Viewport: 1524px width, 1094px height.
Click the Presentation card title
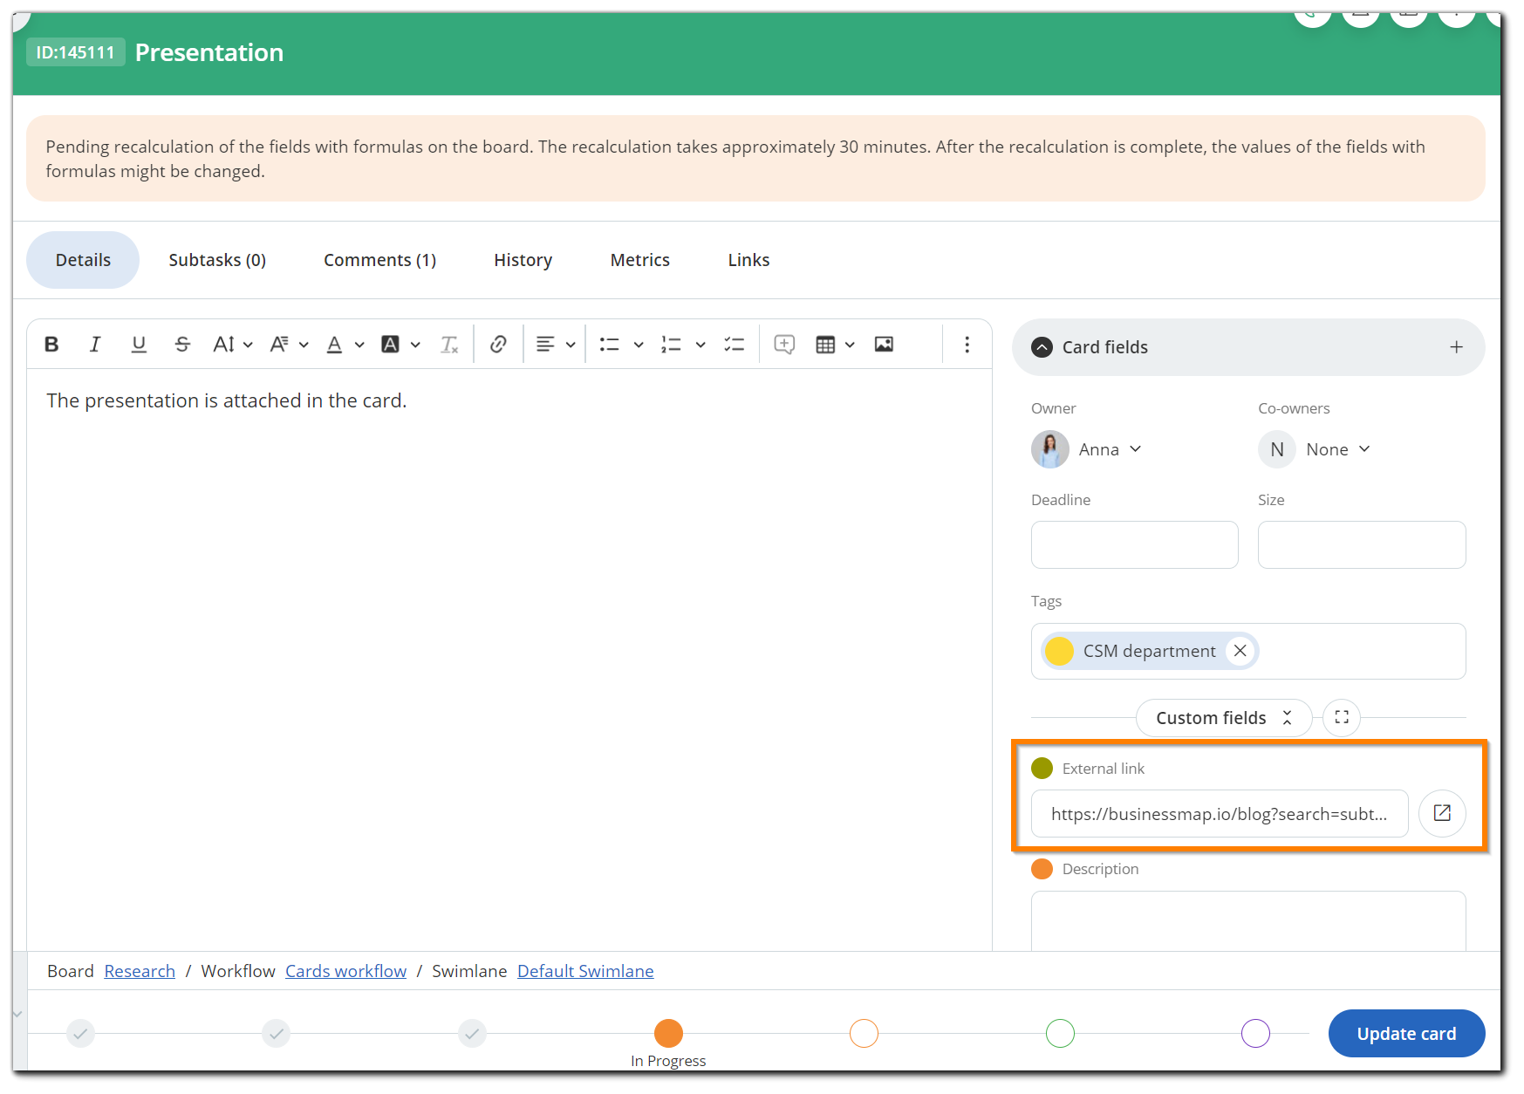point(209,52)
